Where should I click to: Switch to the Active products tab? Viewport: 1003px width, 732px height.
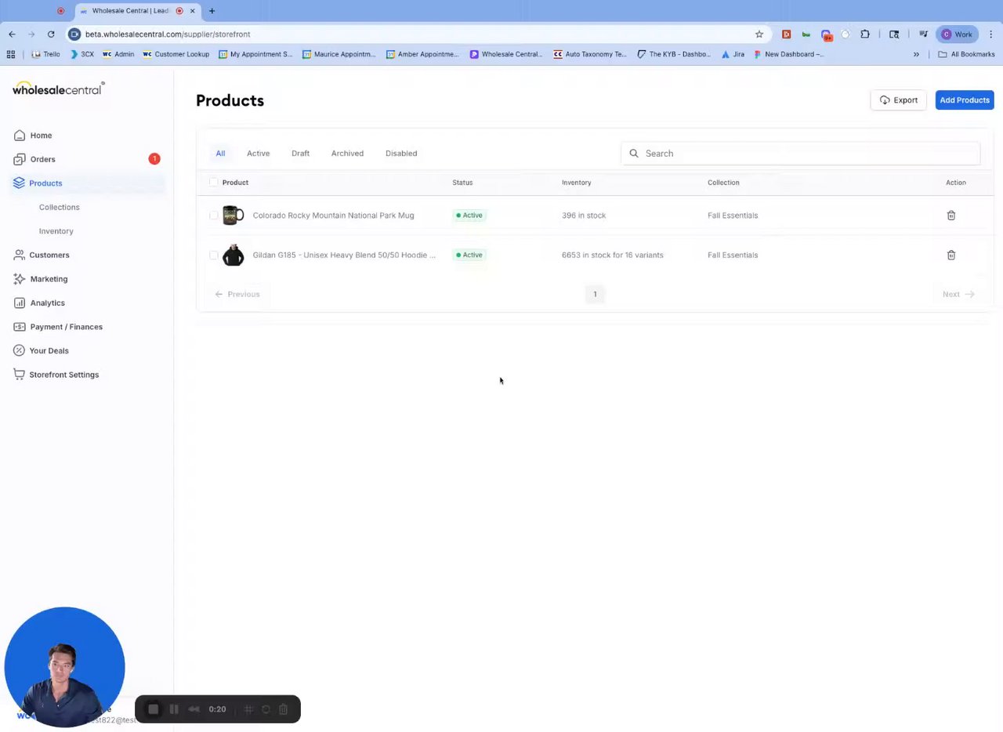[x=258, y=153]
